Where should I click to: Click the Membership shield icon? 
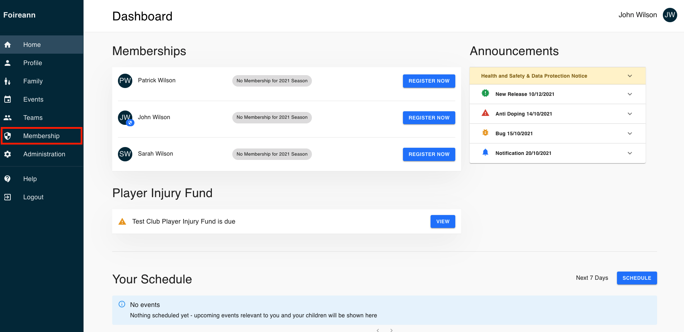click(8, 136)
